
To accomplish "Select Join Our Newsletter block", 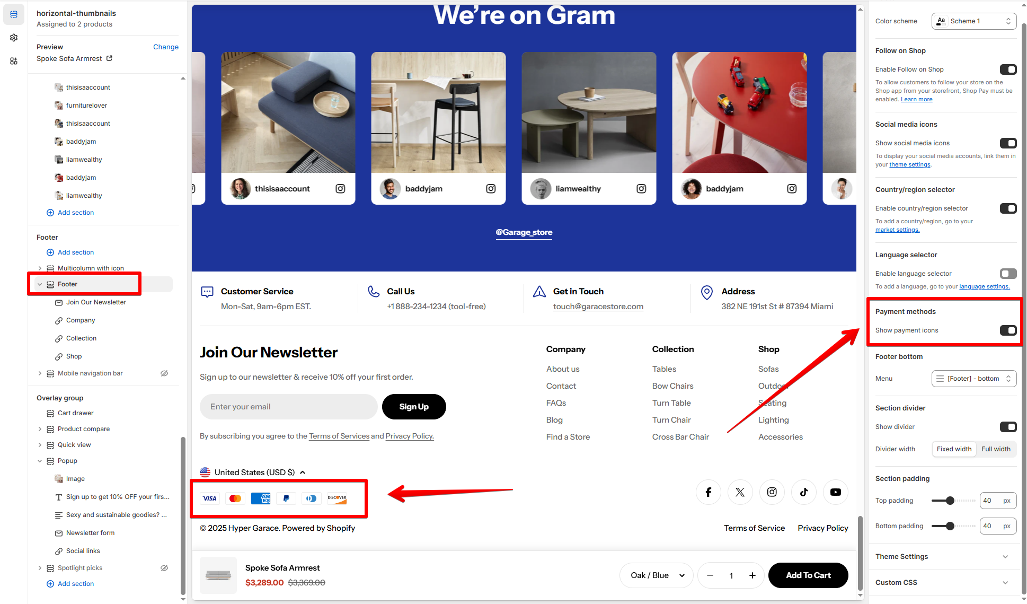I will [x=96, y=302].
